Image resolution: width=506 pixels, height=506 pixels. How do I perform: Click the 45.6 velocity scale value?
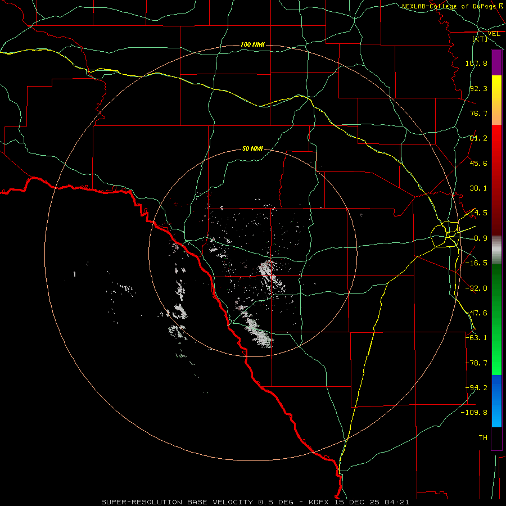(478, 163)
